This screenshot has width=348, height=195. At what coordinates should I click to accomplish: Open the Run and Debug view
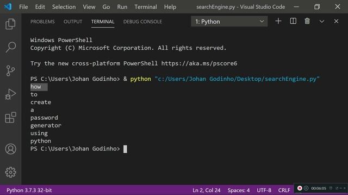click(x=10, y=94)
